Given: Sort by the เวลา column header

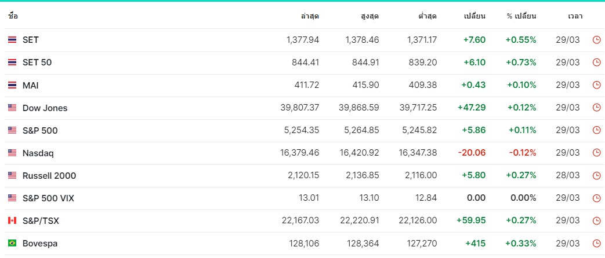Looking at the screenshot, I should pos(575,16).
